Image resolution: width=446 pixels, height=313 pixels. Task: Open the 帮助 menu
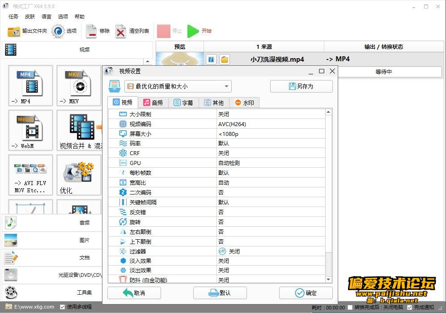[x=80, y=17]
